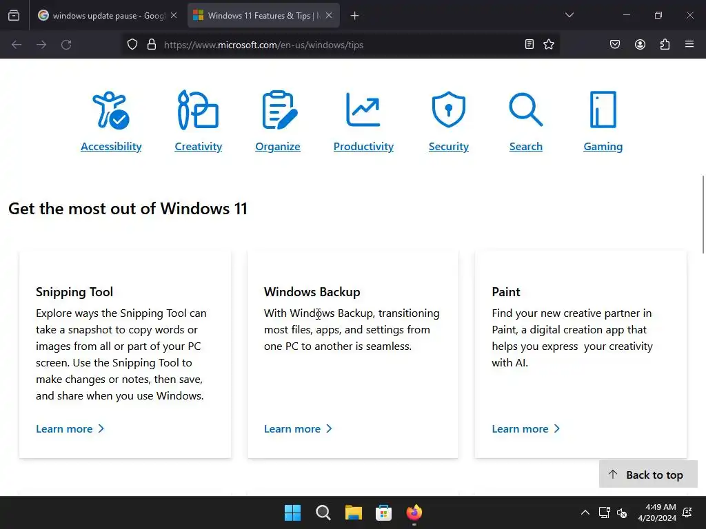This screenshot has height=529, width=706.
Task: Open network status tray icon
Action: [x=604, y=512]
